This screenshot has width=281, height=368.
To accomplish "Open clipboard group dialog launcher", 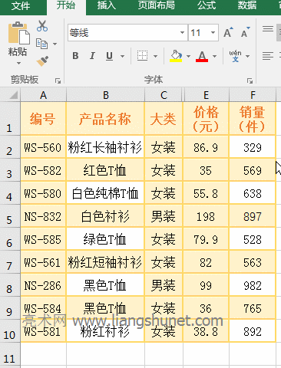I will (58, 81).
